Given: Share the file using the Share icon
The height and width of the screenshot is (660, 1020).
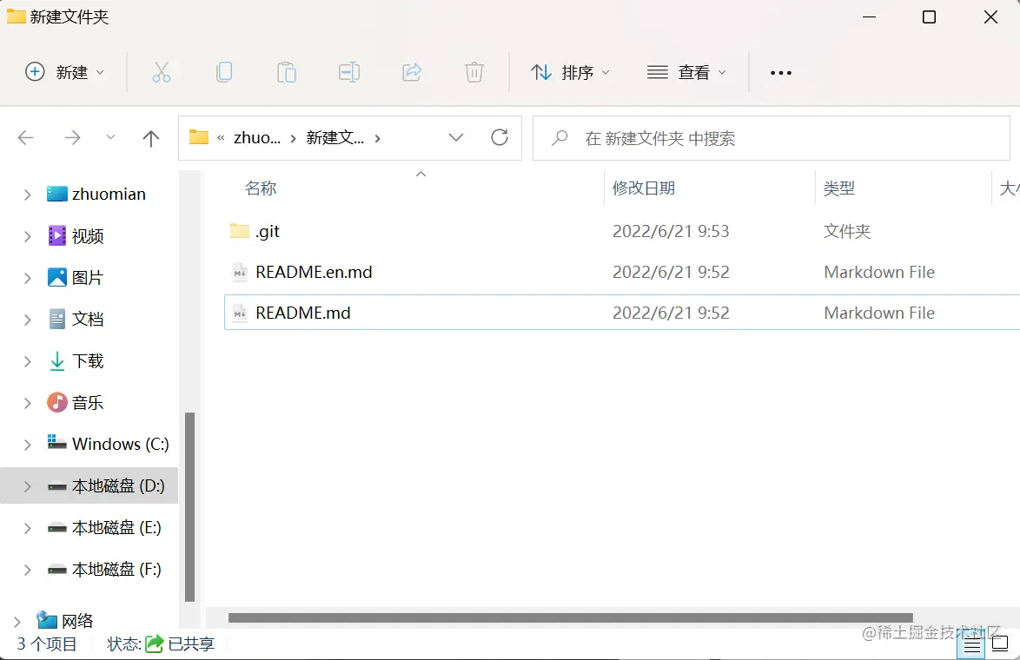Looking at the screenshot, I should 412,72.
